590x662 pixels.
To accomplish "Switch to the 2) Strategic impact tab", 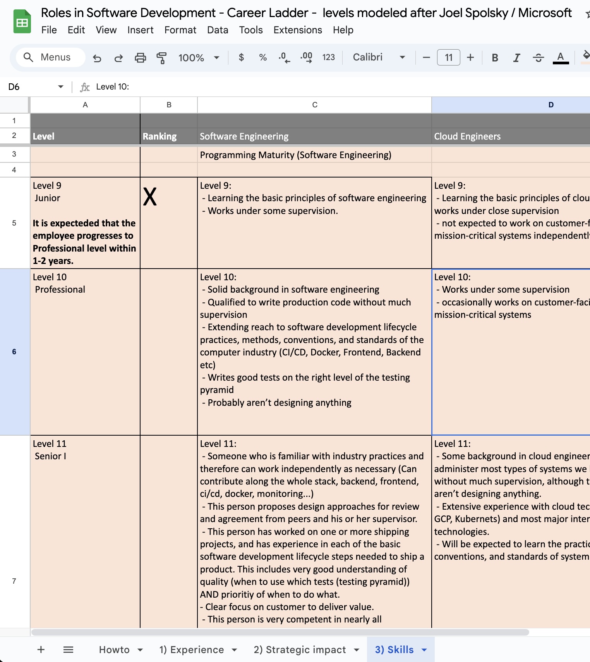I will 300,650.
